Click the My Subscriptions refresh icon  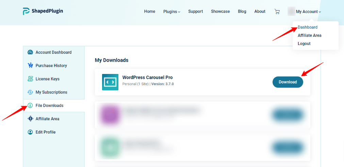tap(30, 92)
